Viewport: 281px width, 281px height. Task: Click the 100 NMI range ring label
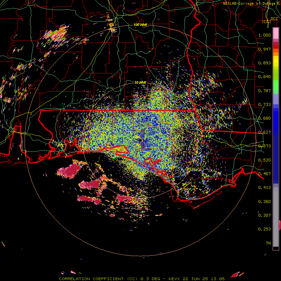click(x=140, y=25)
